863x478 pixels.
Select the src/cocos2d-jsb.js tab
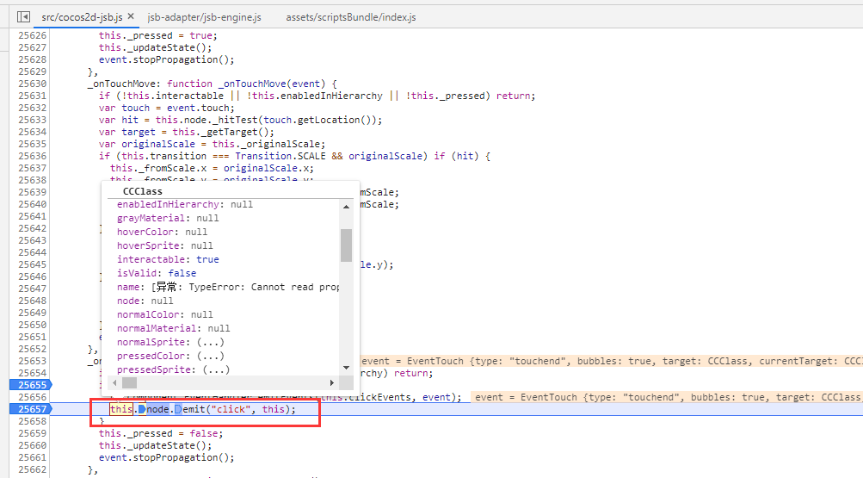click(x=82, y=17)
